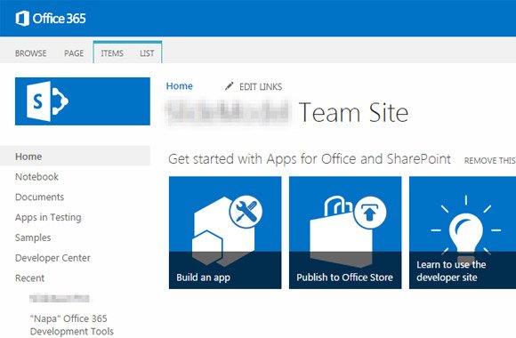
Task: Click the Recent heading in navigation
Action: (x=29, y=278)
